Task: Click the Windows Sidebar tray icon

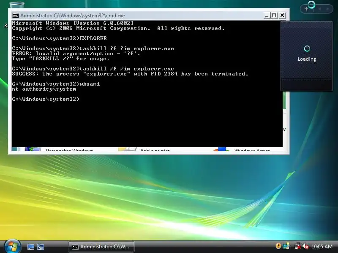Action: click(286, 246)
